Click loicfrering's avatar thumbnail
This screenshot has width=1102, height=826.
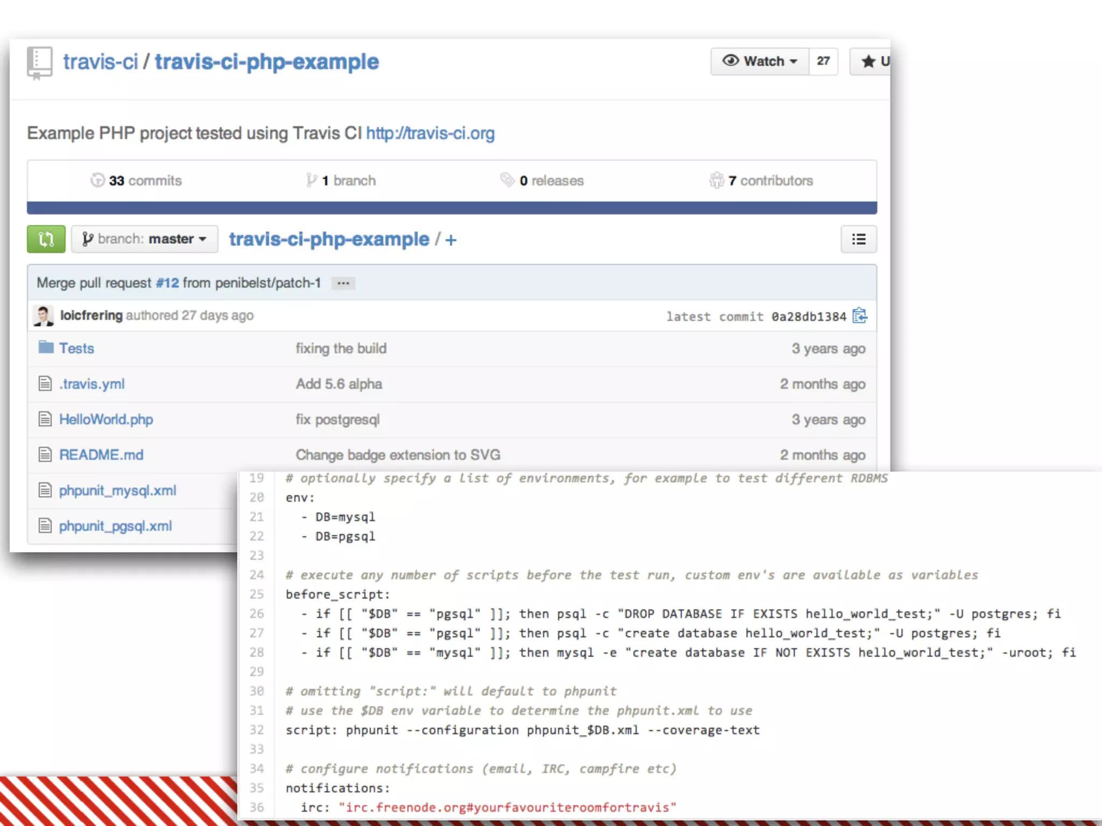coord(44,316)
